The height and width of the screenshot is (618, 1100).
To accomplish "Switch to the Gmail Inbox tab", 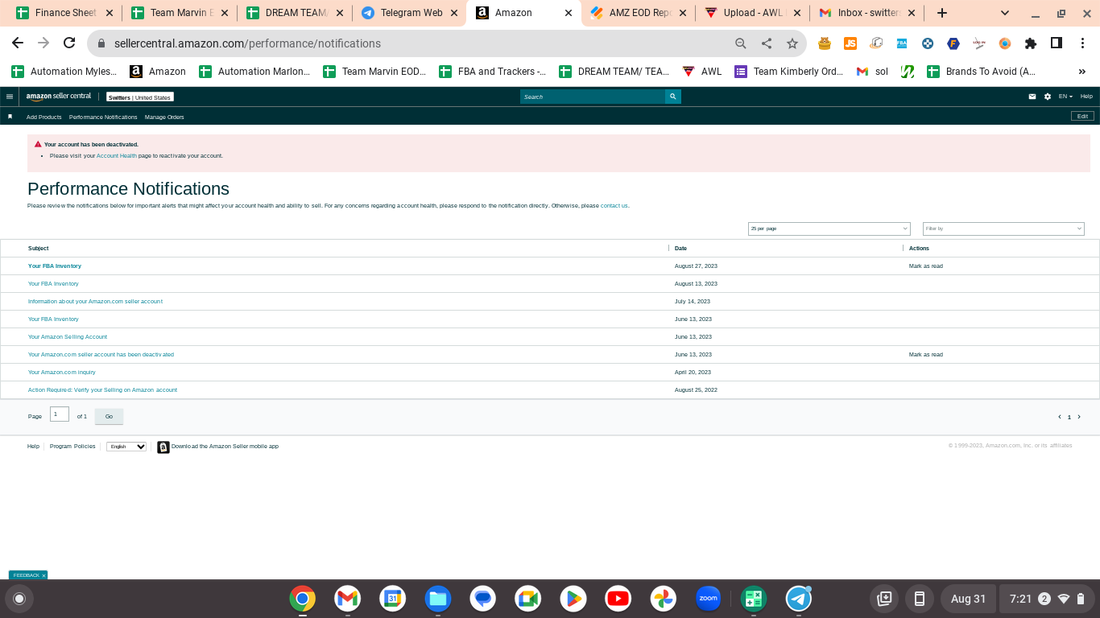I will click(867, 13).
